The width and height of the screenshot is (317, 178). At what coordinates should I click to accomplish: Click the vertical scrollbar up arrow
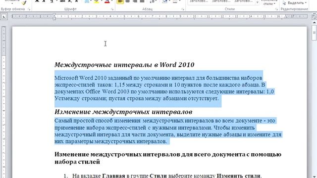click(x=314, y=23)
